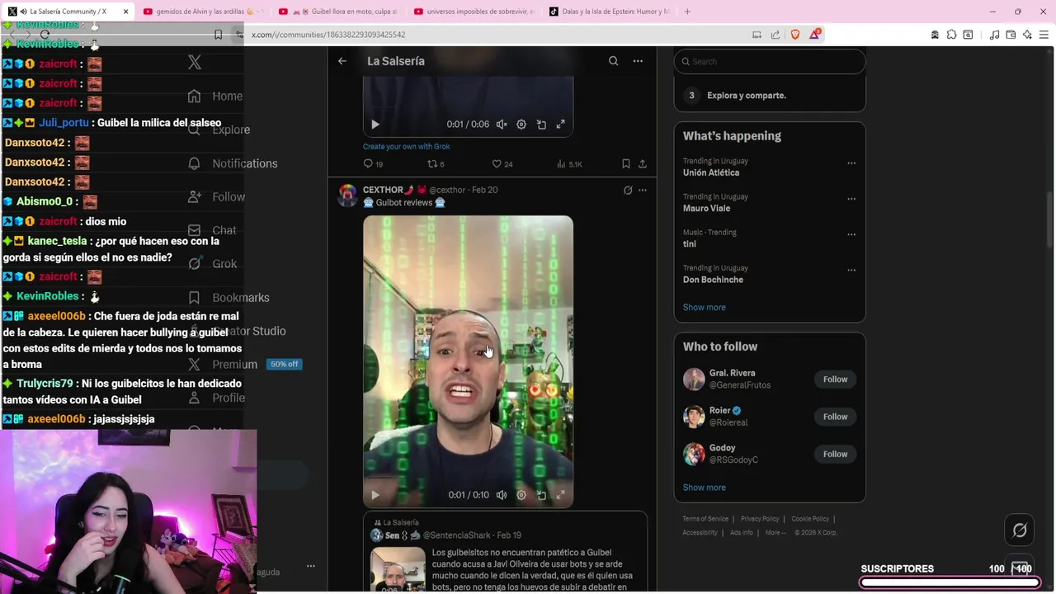Go back using the La Salsería back arrow
The height and width of the screenshot is (594, 1056).
(x=342, y=61)
